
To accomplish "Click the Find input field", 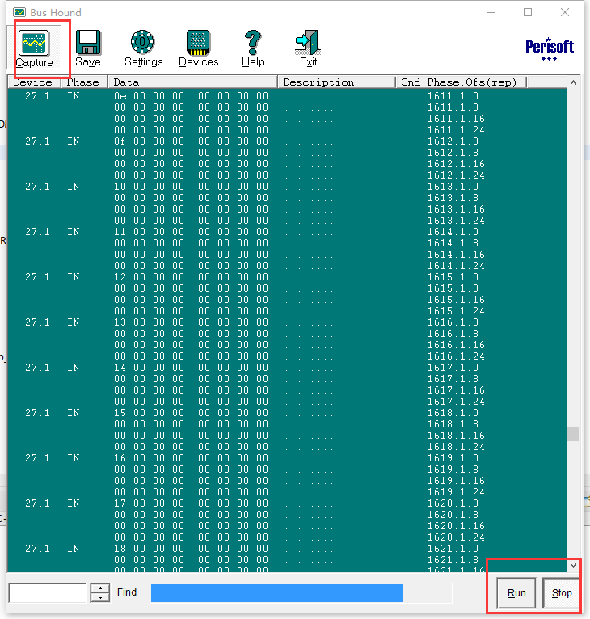I will tap(48, 592).
